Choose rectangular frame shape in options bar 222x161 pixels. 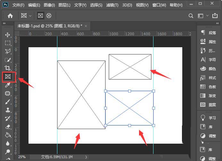pos(40,16)
